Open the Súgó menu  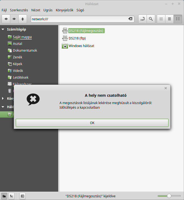point(80,10)
